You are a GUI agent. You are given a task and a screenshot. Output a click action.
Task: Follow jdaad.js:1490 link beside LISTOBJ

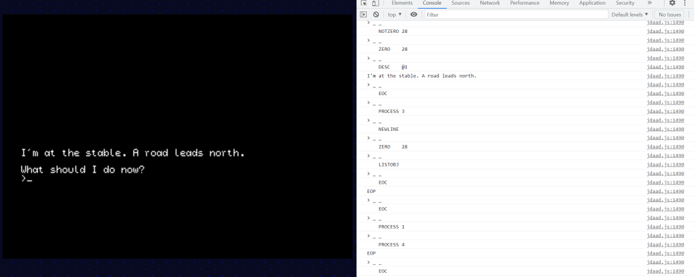click(665, 164)
